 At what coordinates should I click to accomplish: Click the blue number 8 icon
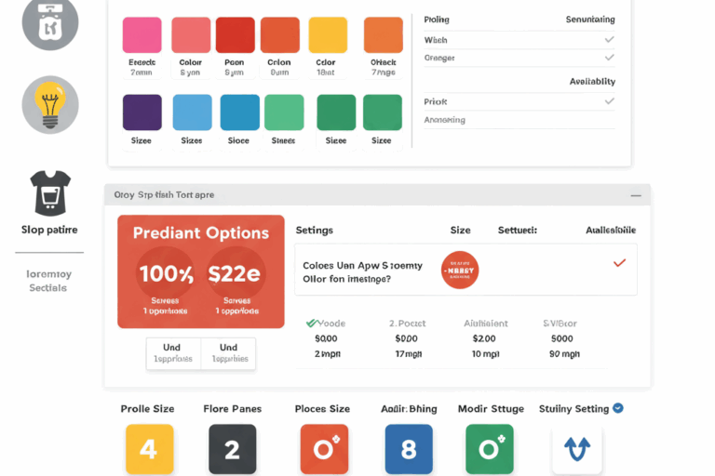(x=409, y=449)
